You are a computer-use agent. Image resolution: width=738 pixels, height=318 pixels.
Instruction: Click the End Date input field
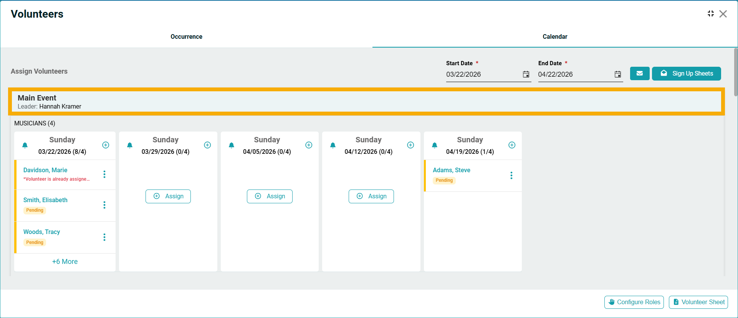575,74
